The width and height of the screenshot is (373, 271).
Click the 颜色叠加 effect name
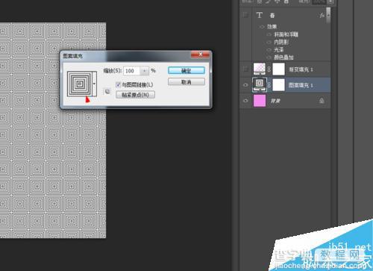283,57
